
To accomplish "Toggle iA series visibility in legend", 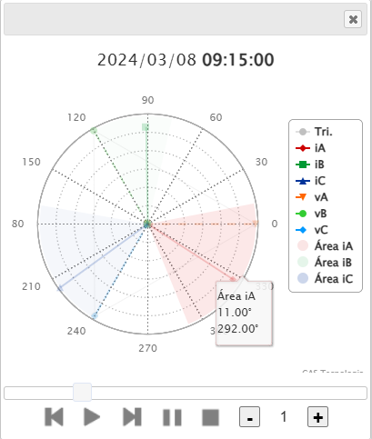I will (x=310, y=148).
